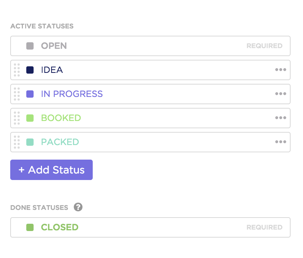Select the light green BOOKED color swatch
Viewport: 303px width, 258px height.
click(30, 118)
